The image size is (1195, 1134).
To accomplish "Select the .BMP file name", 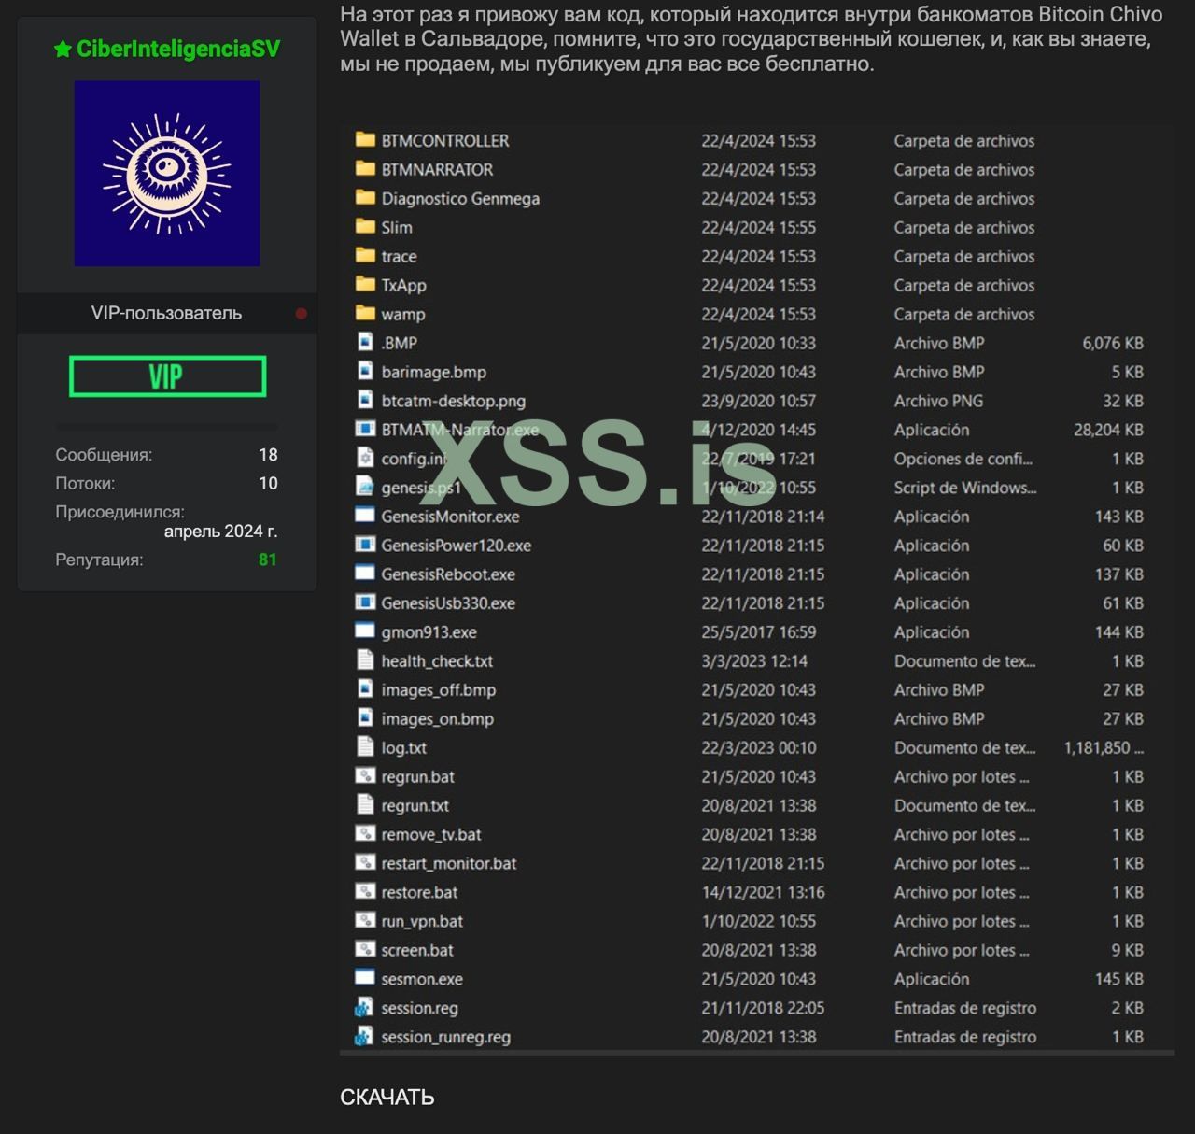I will tap(400, 343).
